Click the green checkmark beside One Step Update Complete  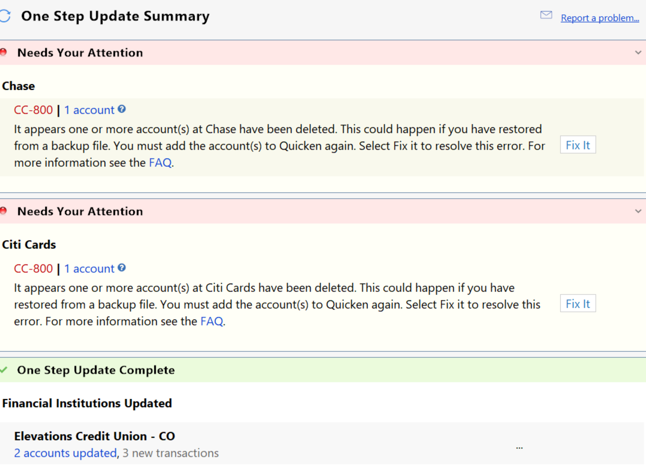(x=4, y=370)
